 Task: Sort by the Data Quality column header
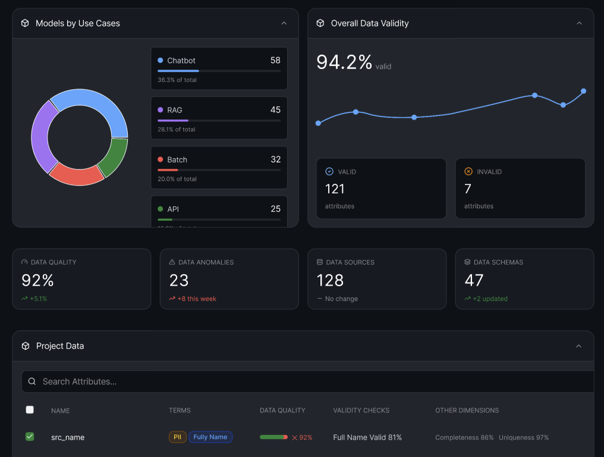click(x=282, y=410)
